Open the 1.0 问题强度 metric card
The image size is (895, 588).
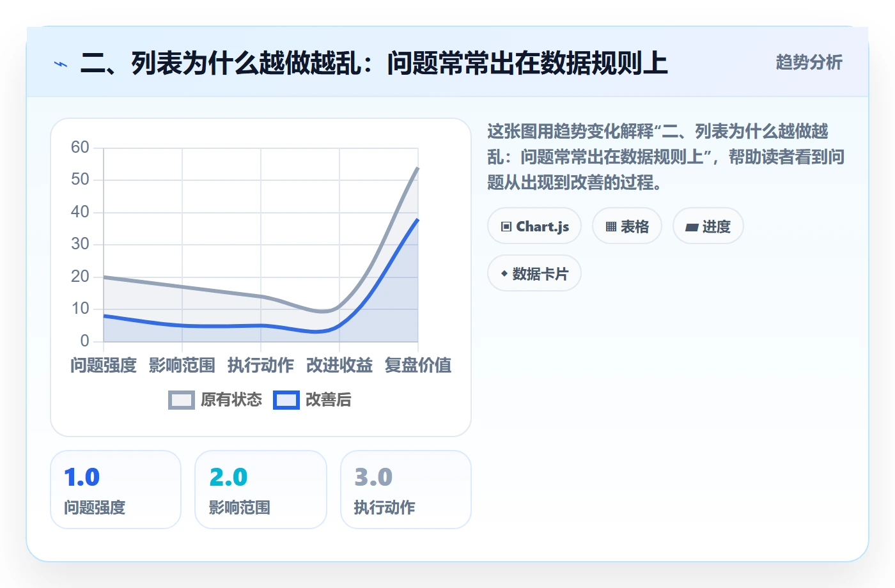click(x=116, y=490)
